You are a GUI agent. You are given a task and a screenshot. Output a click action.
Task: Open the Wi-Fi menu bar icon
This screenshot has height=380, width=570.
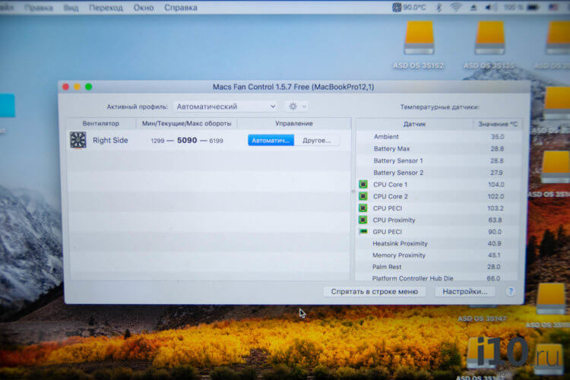[x=455, y=8]
